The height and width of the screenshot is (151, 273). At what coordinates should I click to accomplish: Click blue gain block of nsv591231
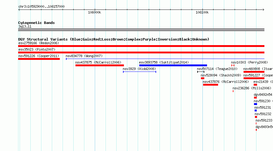click(x=256, y=110)
